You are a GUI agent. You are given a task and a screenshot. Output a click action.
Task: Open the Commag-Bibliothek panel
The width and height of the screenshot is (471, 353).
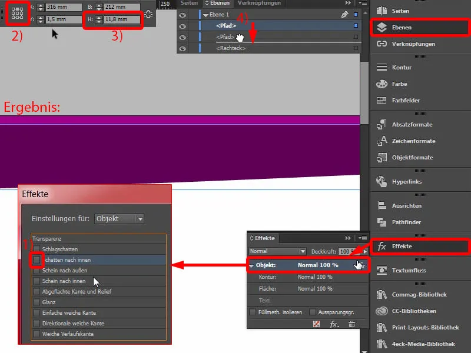(x=420, y=295)
